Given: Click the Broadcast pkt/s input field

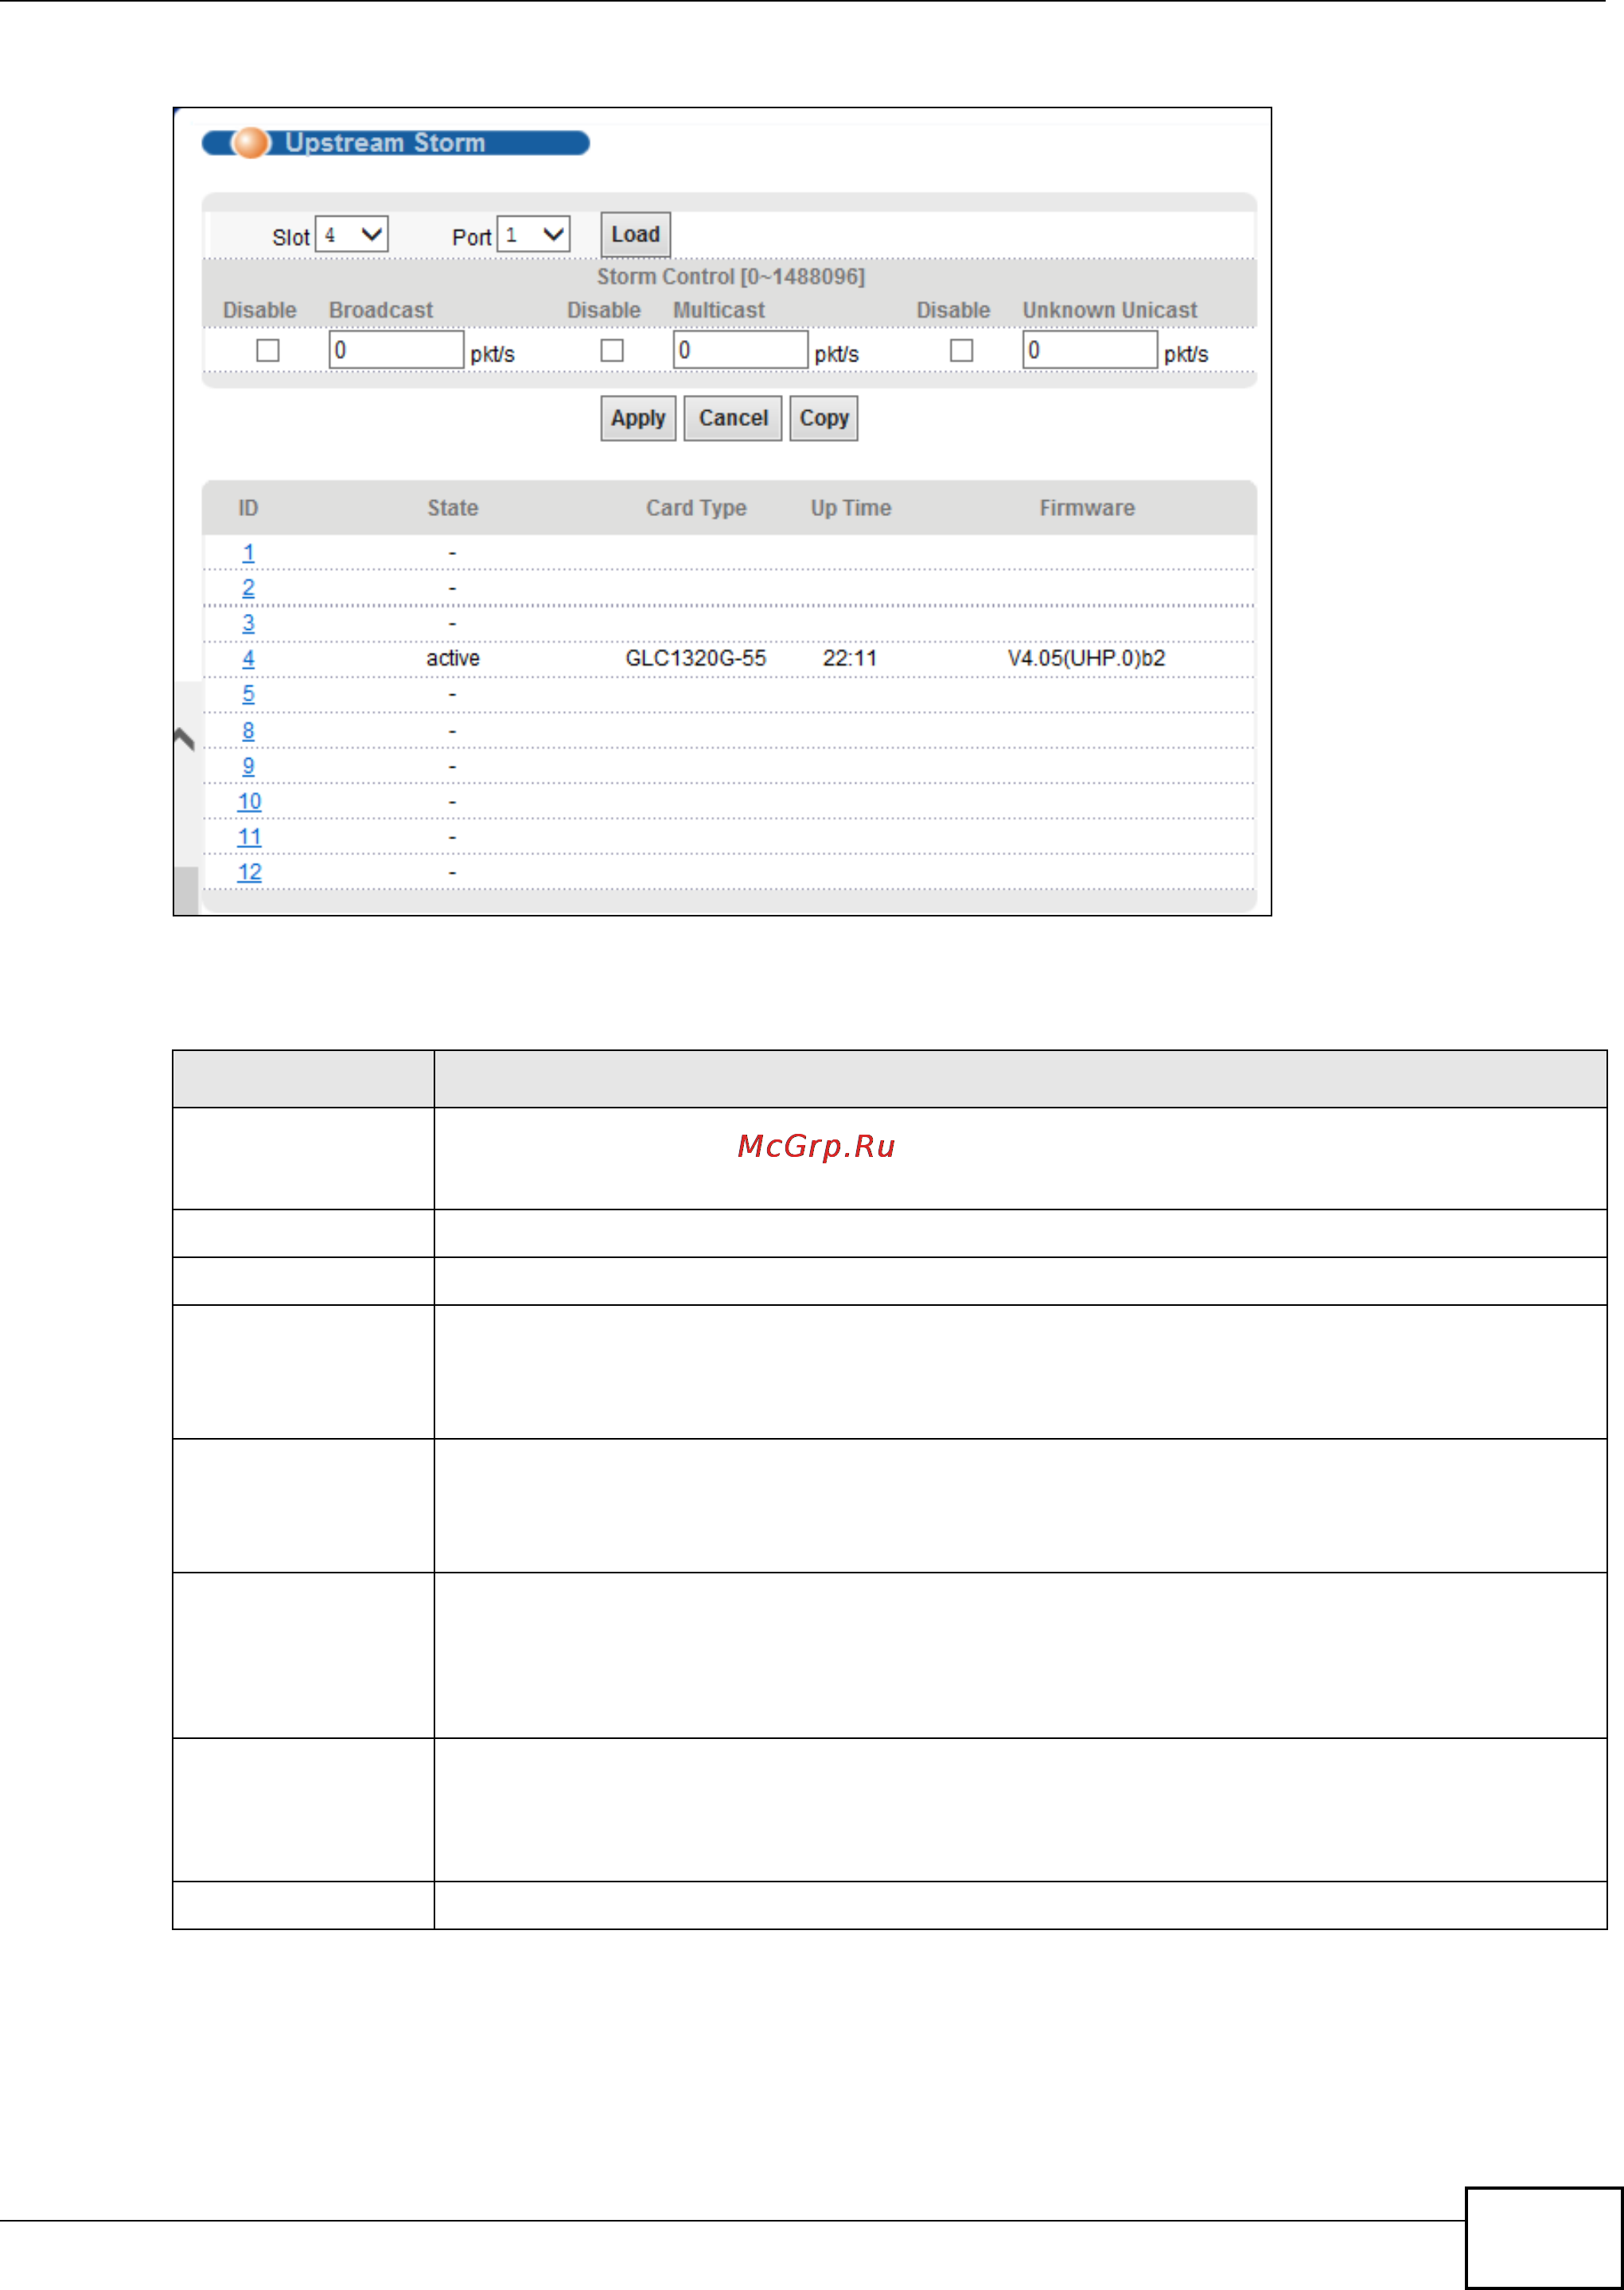Looking at the screenshot, I should click(x=396, y=350).
